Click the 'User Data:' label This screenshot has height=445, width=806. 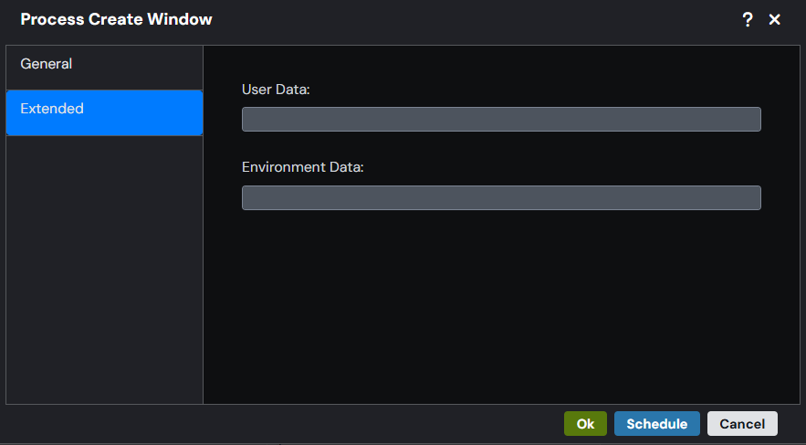pyautogui.click(x=276, y=90)
